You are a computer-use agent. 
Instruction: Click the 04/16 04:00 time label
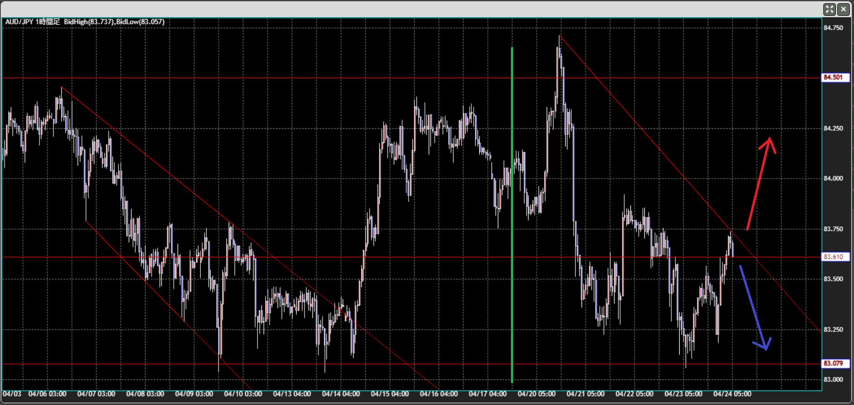click(439, 394)
